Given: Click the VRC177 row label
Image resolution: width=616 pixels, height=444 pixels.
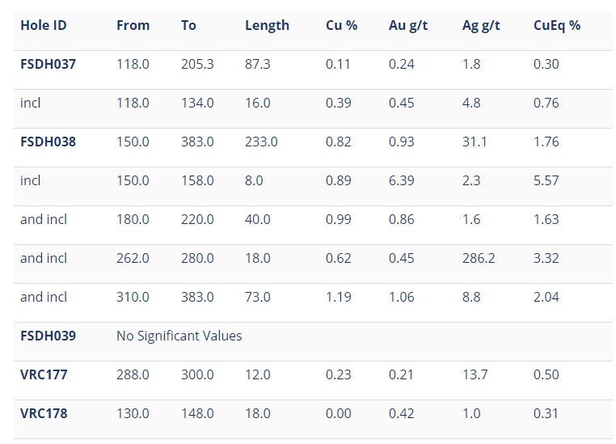Looking at the screenshot, I should (x=44, y=374).
